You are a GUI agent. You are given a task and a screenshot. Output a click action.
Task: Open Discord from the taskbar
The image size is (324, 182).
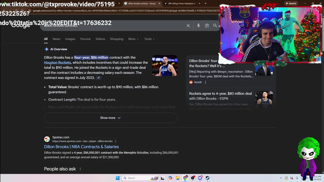(x=200, y=178)
